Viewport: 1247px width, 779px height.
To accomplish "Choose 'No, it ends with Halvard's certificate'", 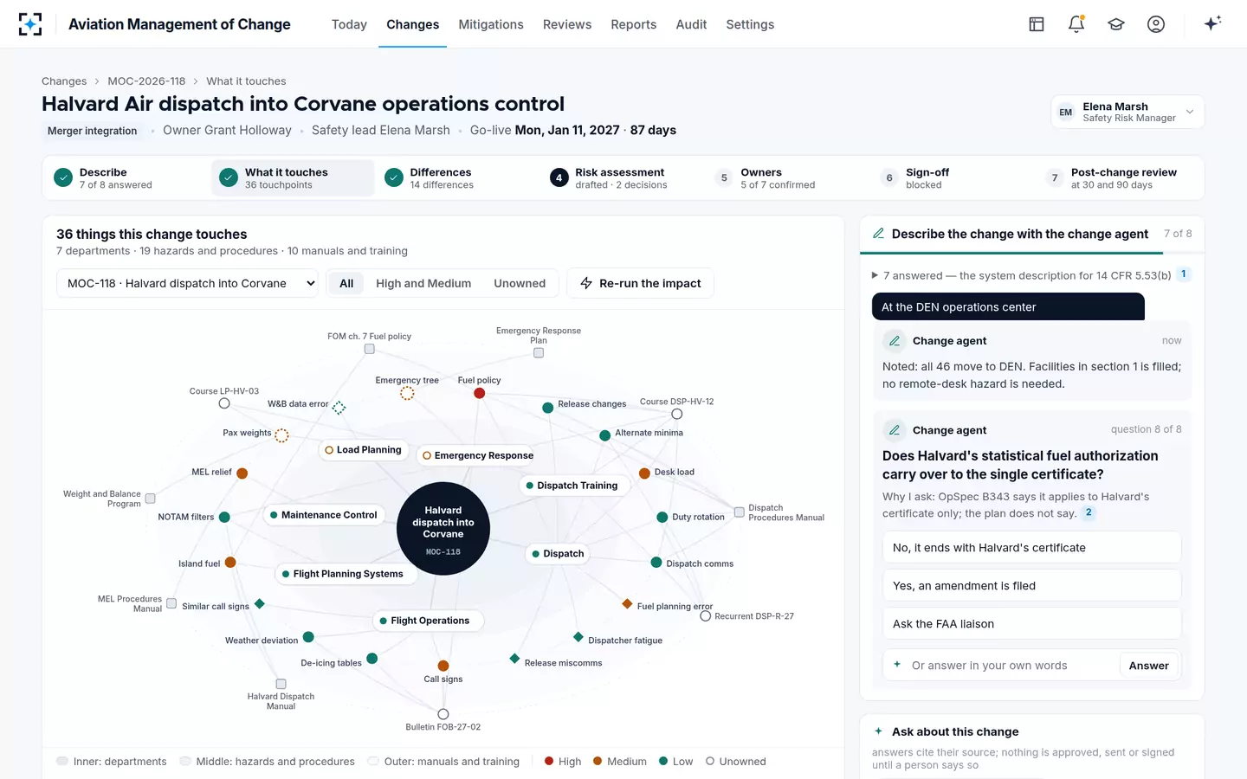I will point(1031,548).
